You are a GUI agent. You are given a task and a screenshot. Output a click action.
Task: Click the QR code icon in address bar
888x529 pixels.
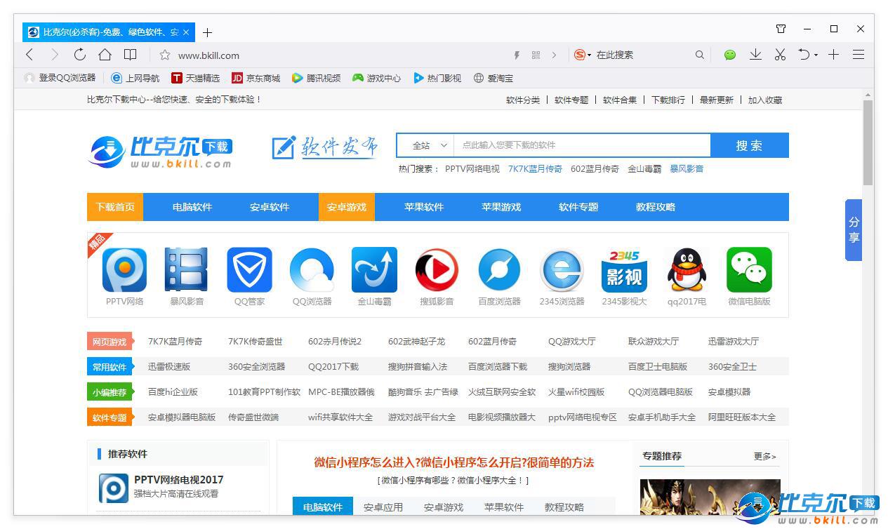(x=536, y=55)
